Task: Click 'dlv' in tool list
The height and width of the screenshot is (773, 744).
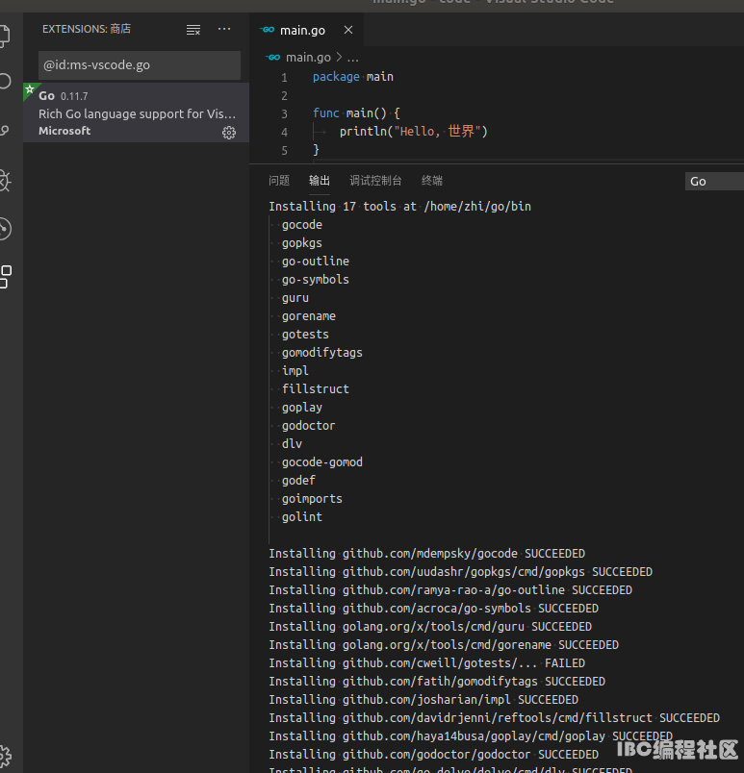Action: click(292, 443)
